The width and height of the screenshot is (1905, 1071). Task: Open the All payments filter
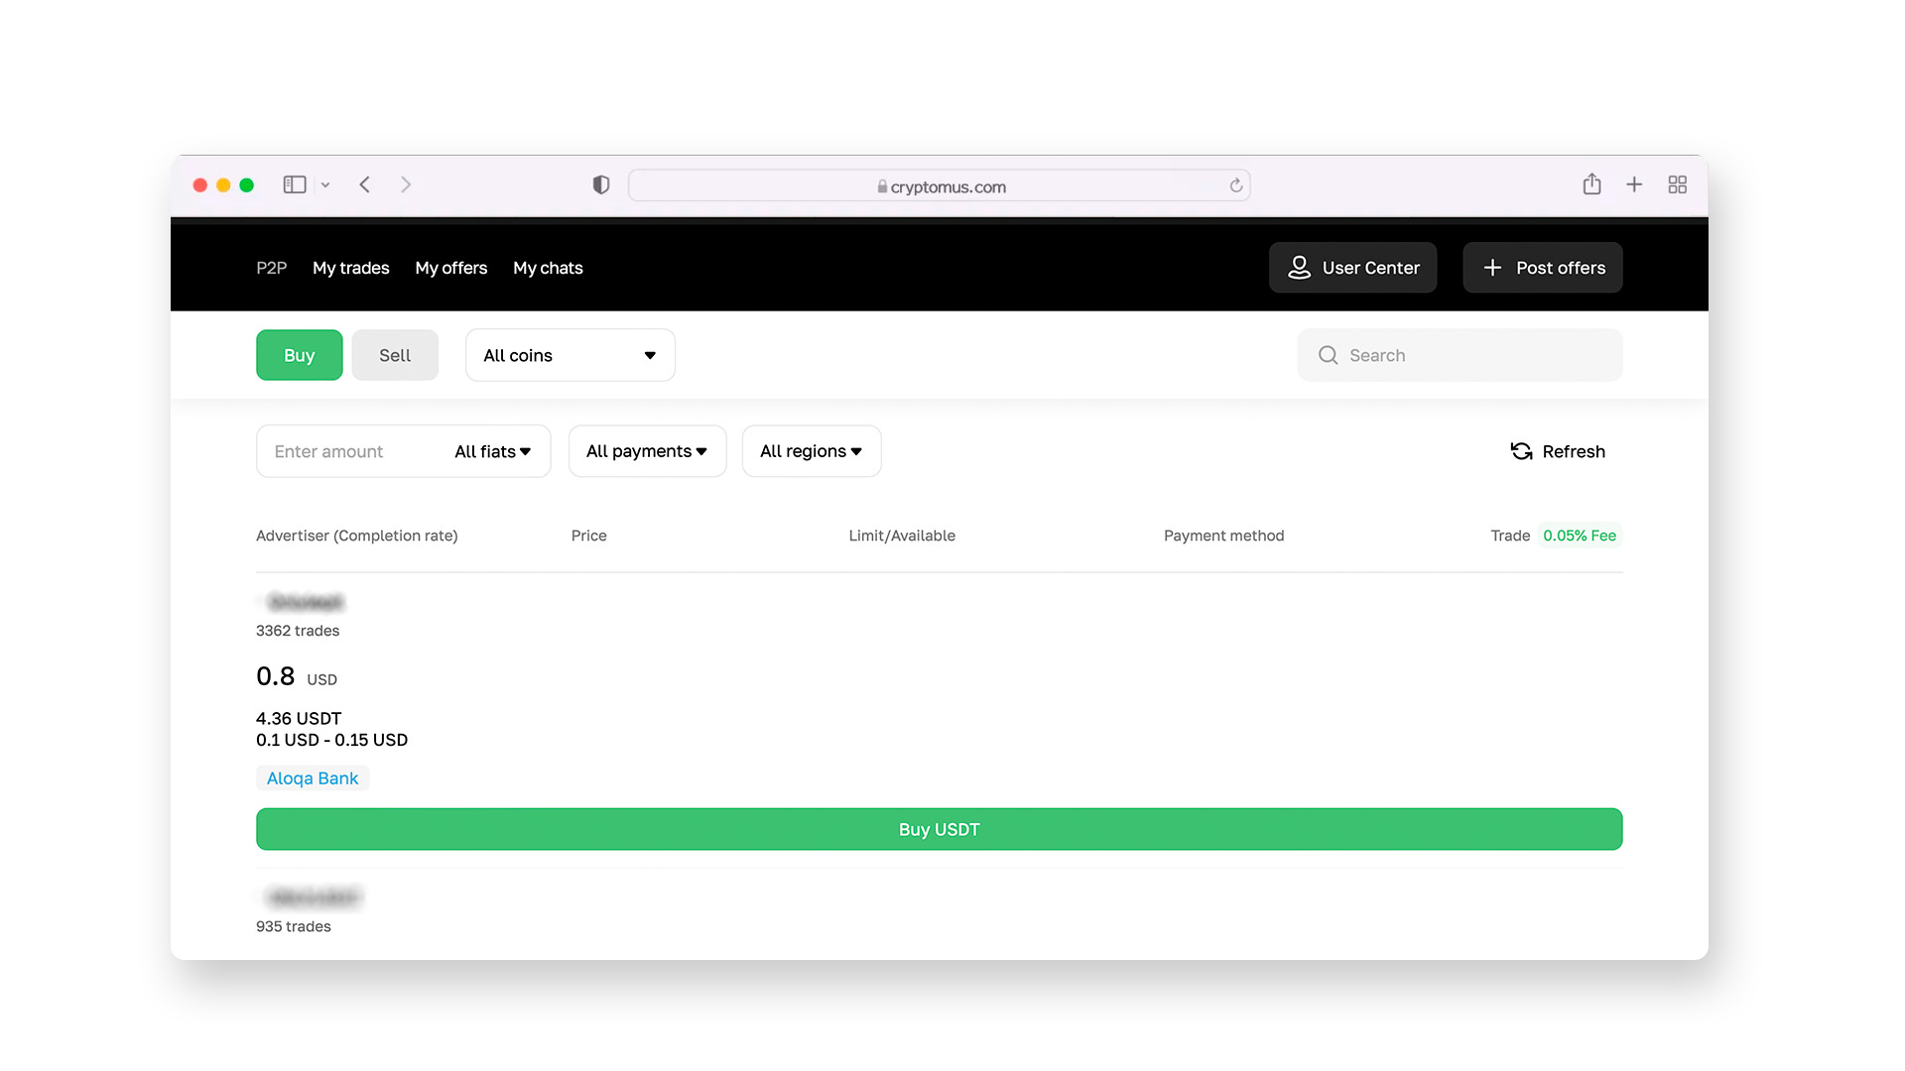pyautogui.click(x=647, y=451)
